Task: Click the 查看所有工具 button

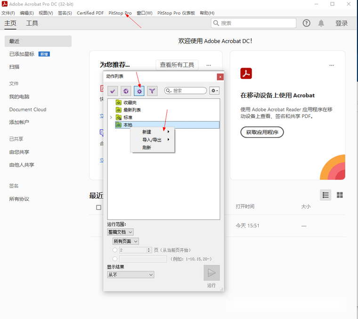Action: click(x=177, y=65)
